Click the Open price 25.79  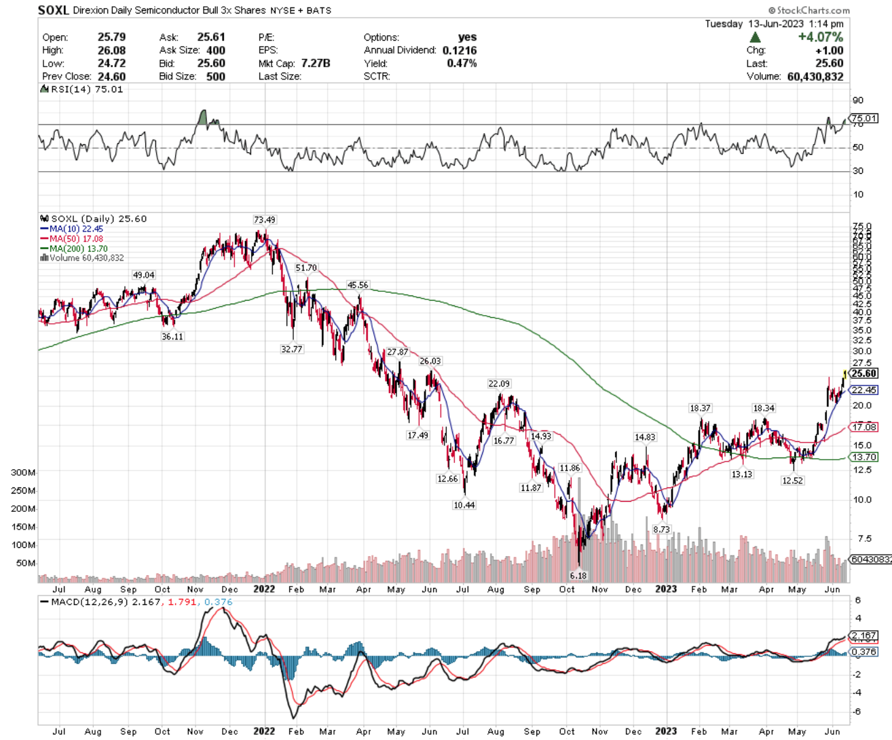pyautogui.click(x=111, y=37)
